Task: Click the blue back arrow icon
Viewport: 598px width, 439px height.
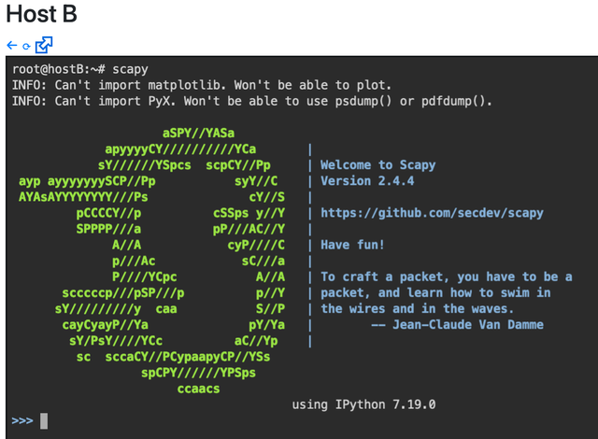Action: 12,46
